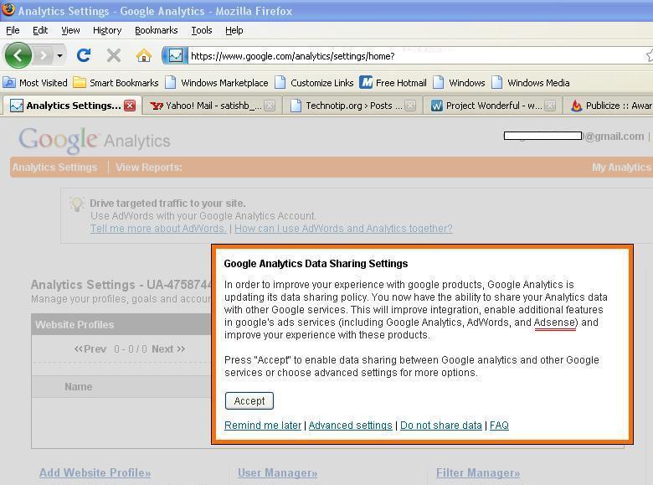Viewport: 653px width, 485px height.
Task: Click the Stop loading X icon
Action: tap(113, 55)
